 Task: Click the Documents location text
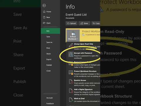coord(70,18)
